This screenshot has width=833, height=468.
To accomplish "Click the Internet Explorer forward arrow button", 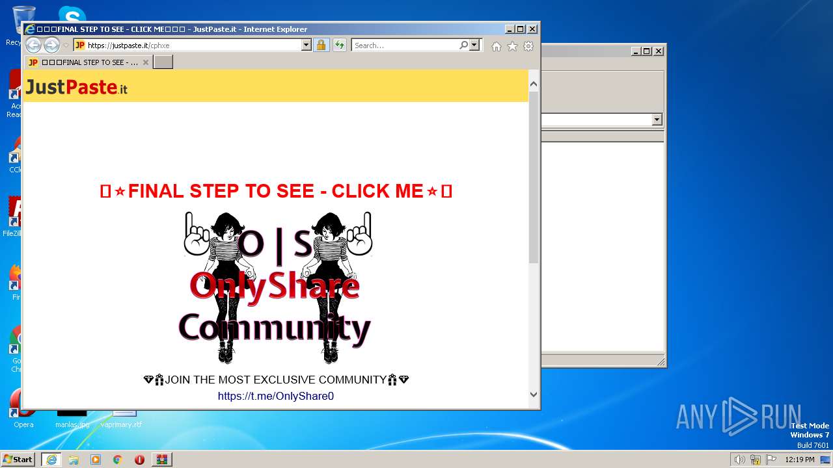I will click(51, 45).
